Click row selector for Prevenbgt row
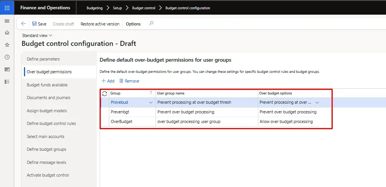 [x=105, y=112]
